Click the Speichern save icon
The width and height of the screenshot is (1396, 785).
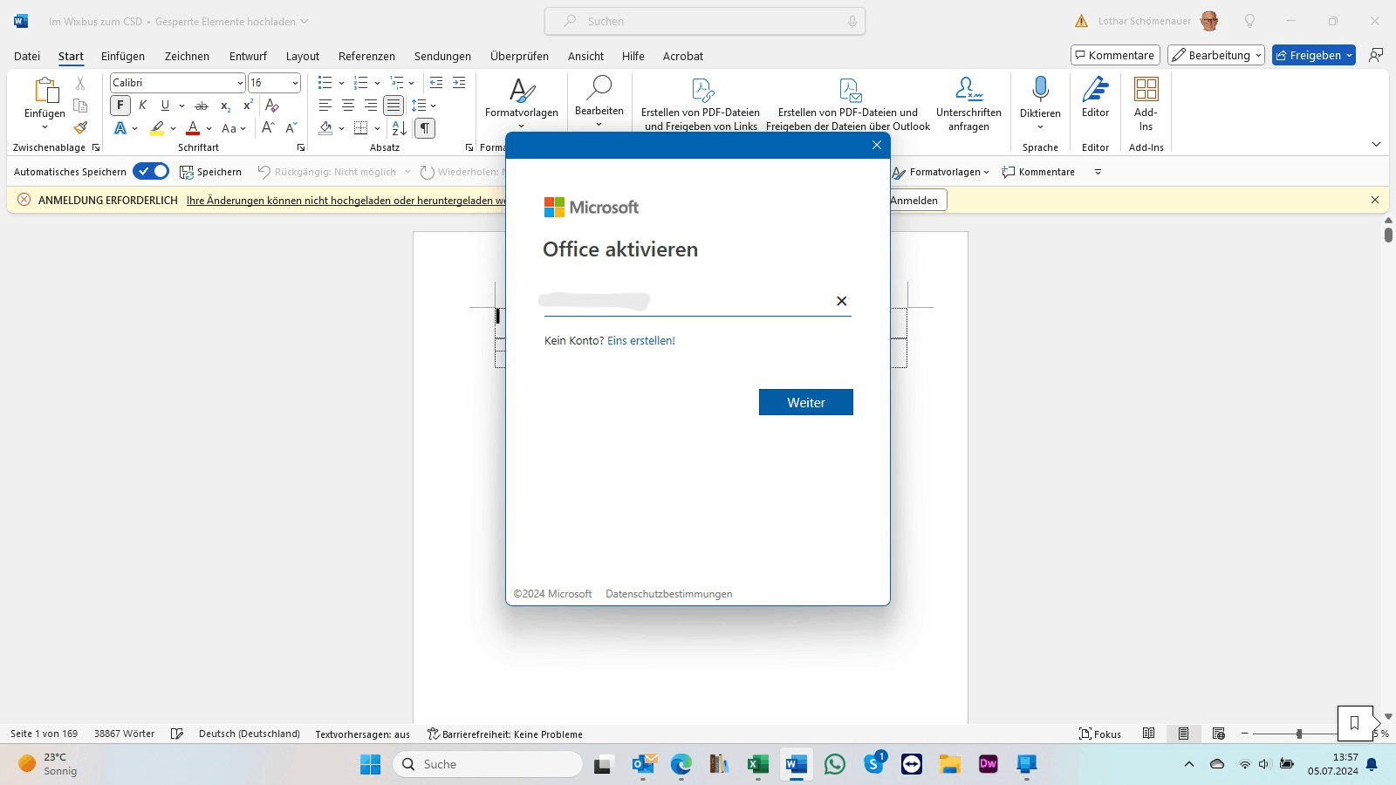[x=186, y=172]
